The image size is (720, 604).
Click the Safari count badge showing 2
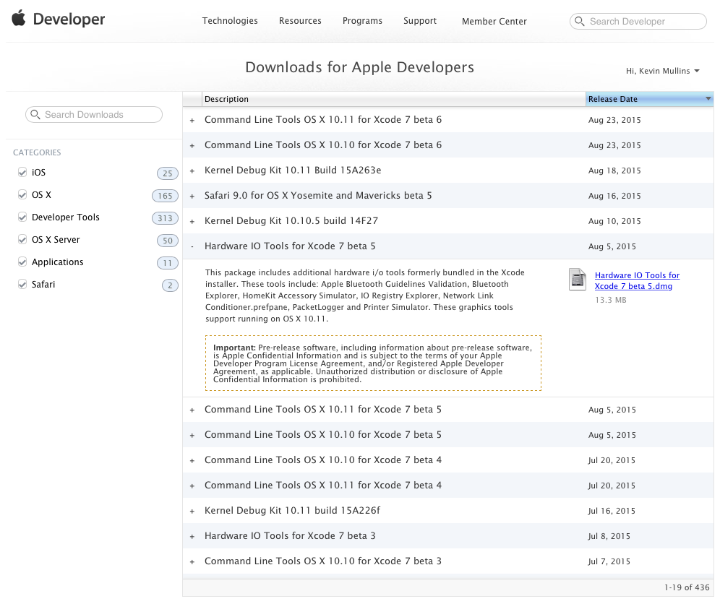[170, 285]
